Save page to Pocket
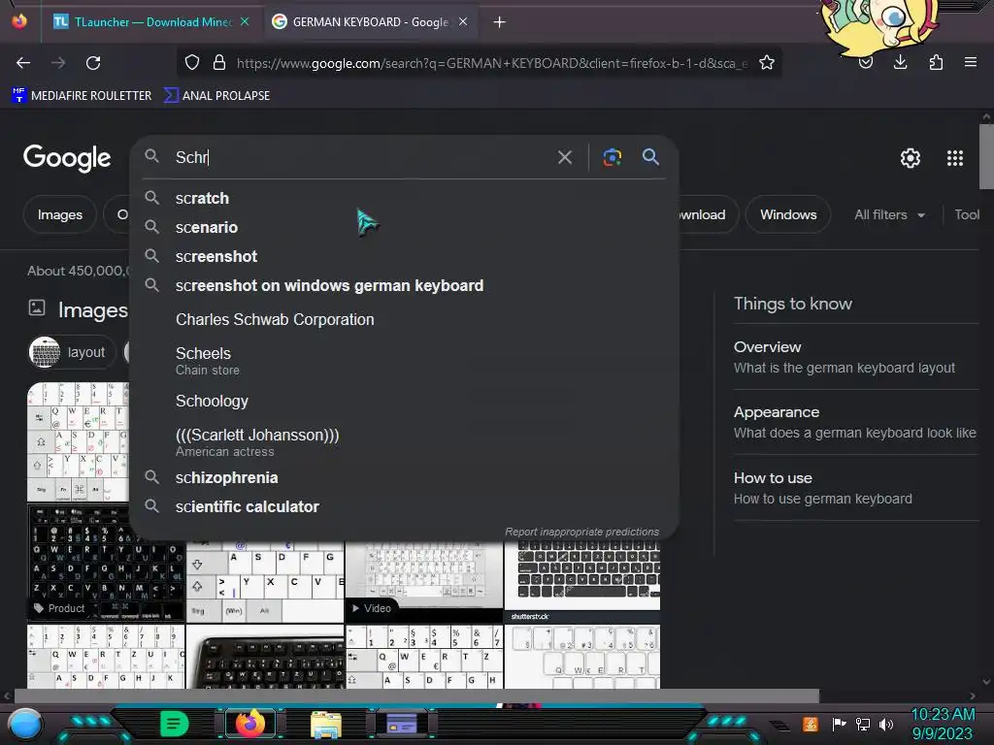994x745 pixels. [x=866, y=63]
